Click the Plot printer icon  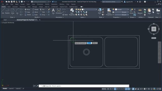click(22, 2)
